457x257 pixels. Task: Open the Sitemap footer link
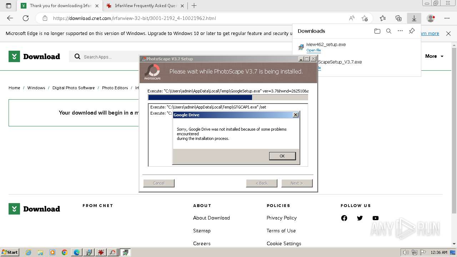tap(202, 231)
